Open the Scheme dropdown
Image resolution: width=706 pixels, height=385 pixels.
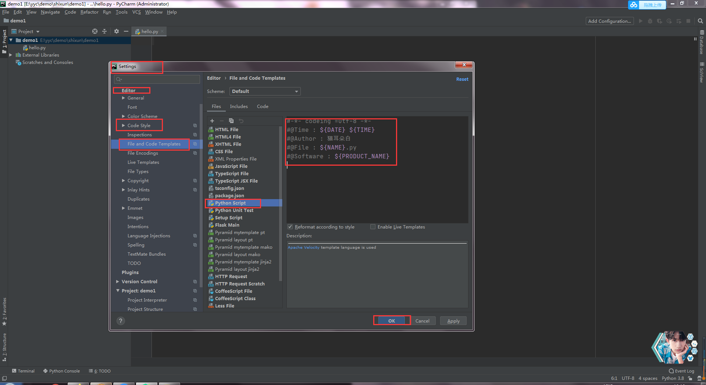click(265, 91)
